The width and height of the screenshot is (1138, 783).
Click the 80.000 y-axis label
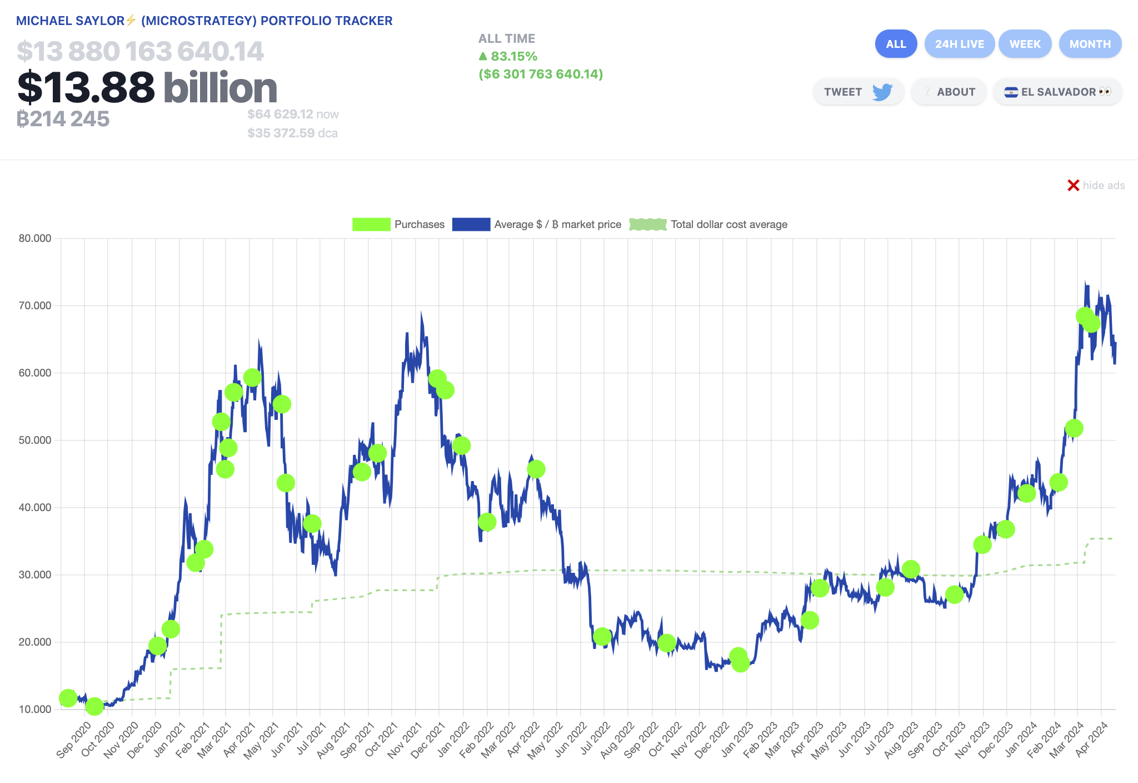[x=35, y=238]
